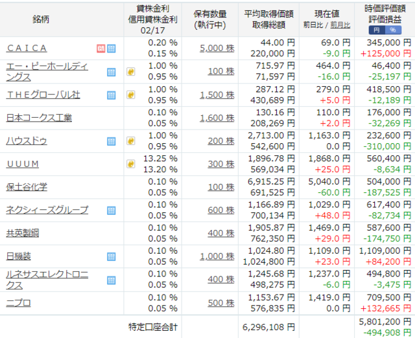Click total valuation 5,801,200 円

click(385, 322)
